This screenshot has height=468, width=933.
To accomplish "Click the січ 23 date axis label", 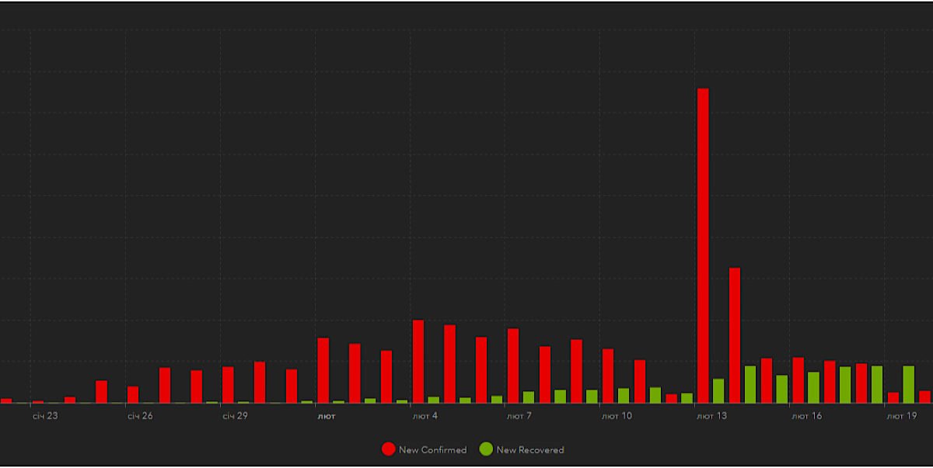I will click(x=45, y=417).
